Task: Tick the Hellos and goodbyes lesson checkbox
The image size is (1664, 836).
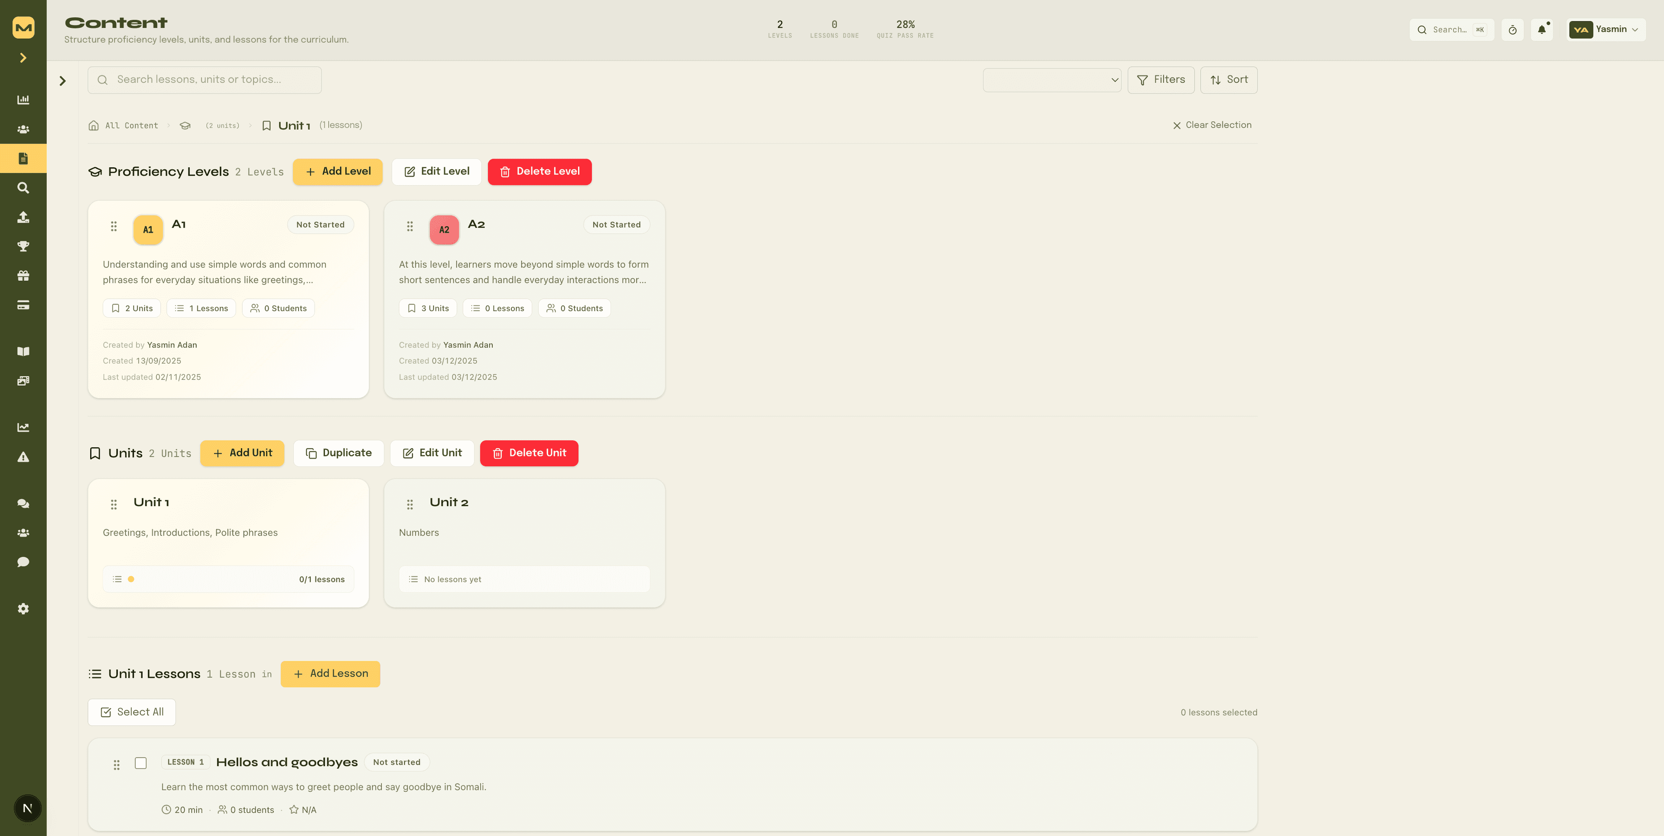Action: tap(141, 763)
